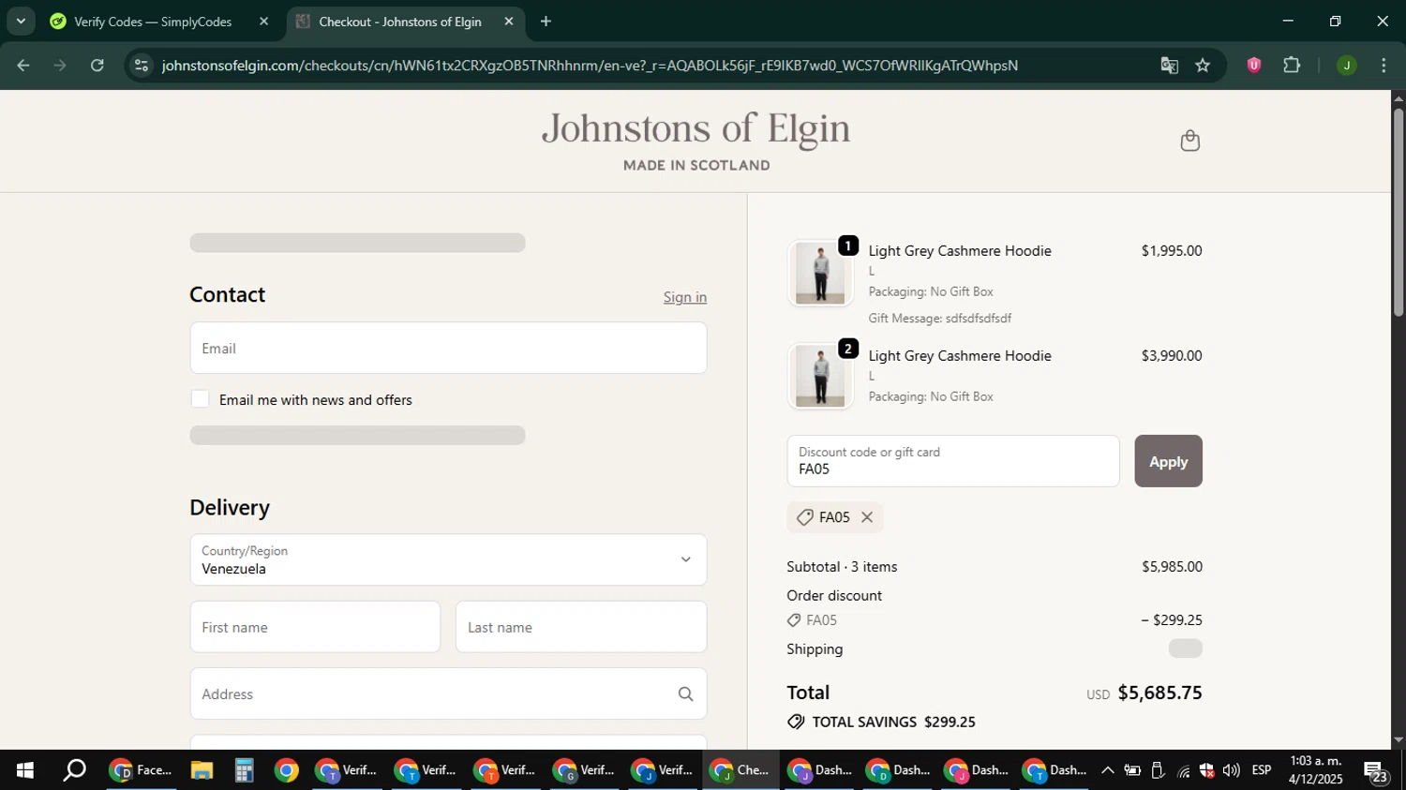This screenshot has width=1406, height=790.
Task: Open the Windows Start menu
Action: coord(25,770)
